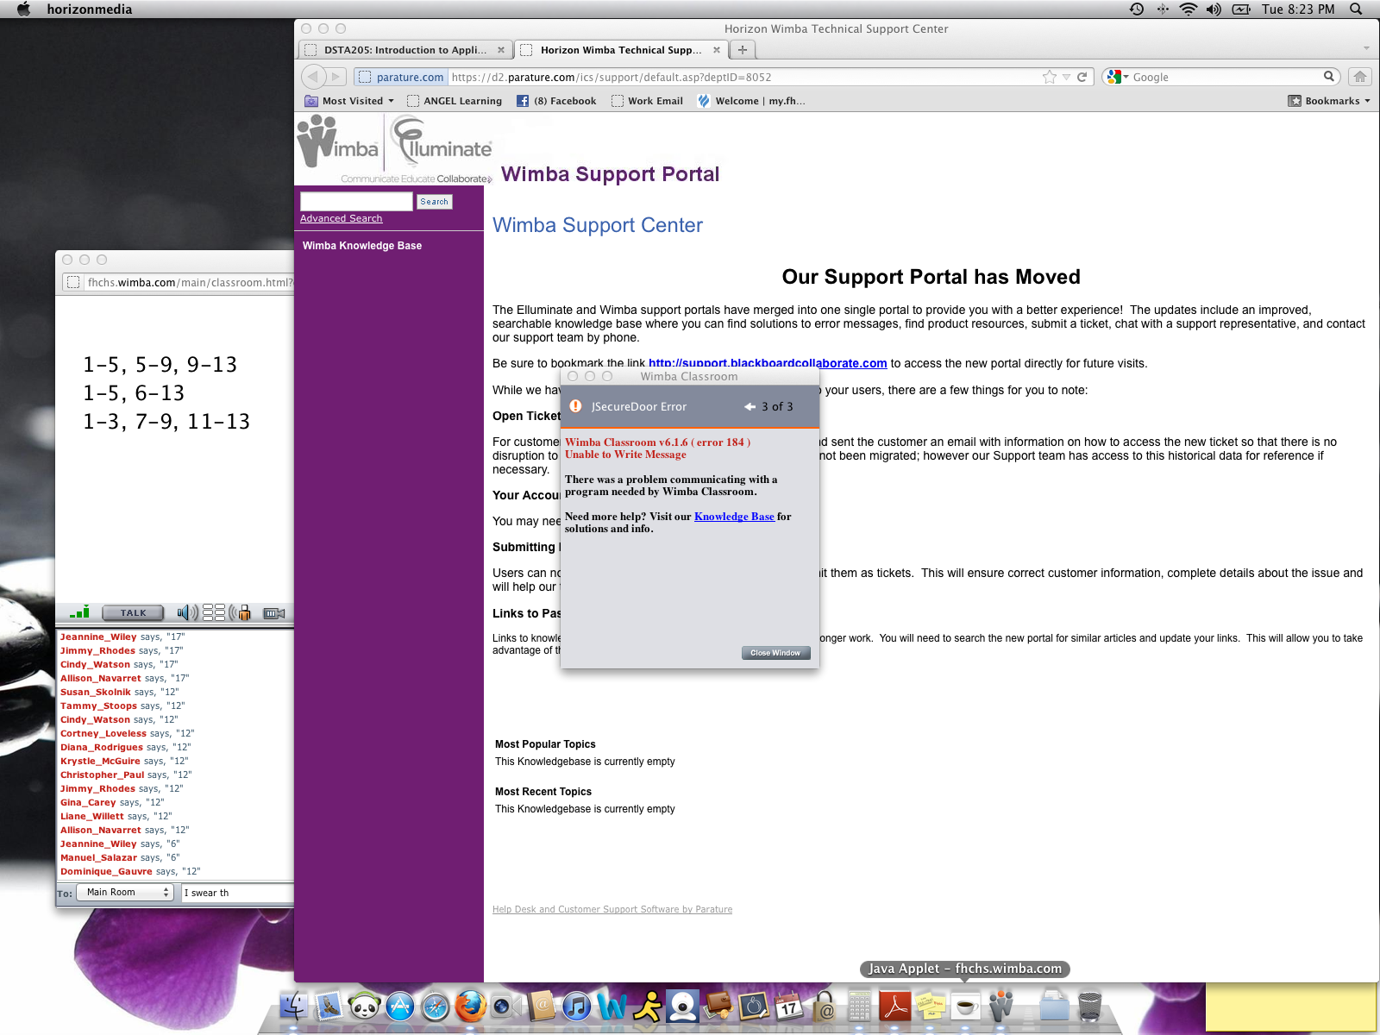
Task: Expand the Bookmarks menu dropdown
Action: (1329, 101)
